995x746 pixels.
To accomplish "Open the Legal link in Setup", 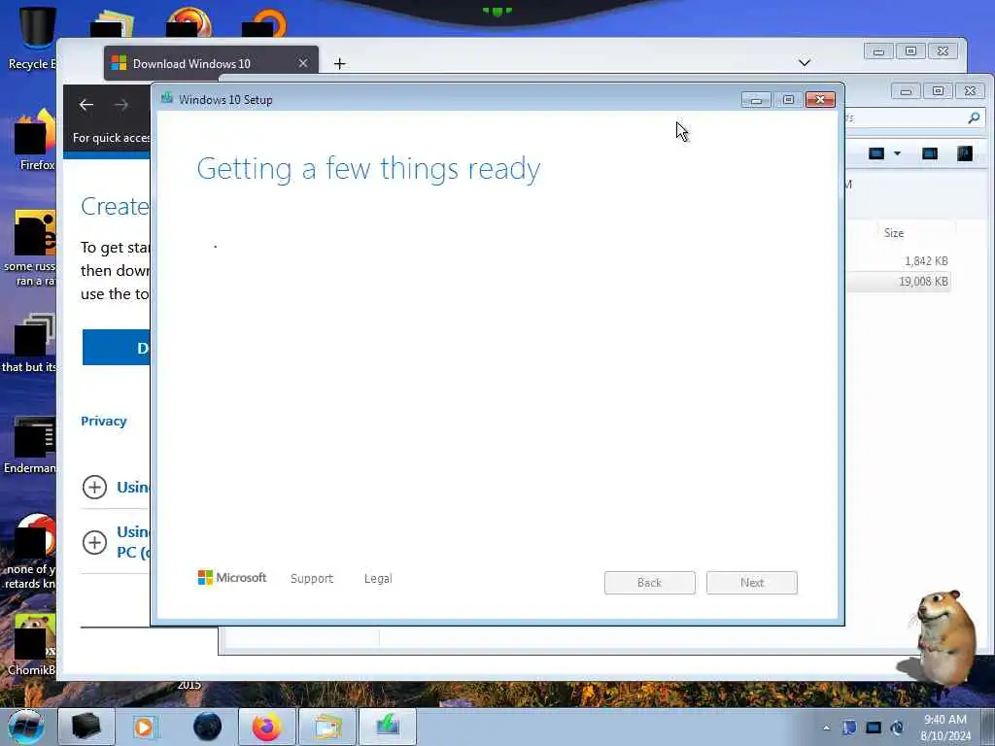I will 378,579.
